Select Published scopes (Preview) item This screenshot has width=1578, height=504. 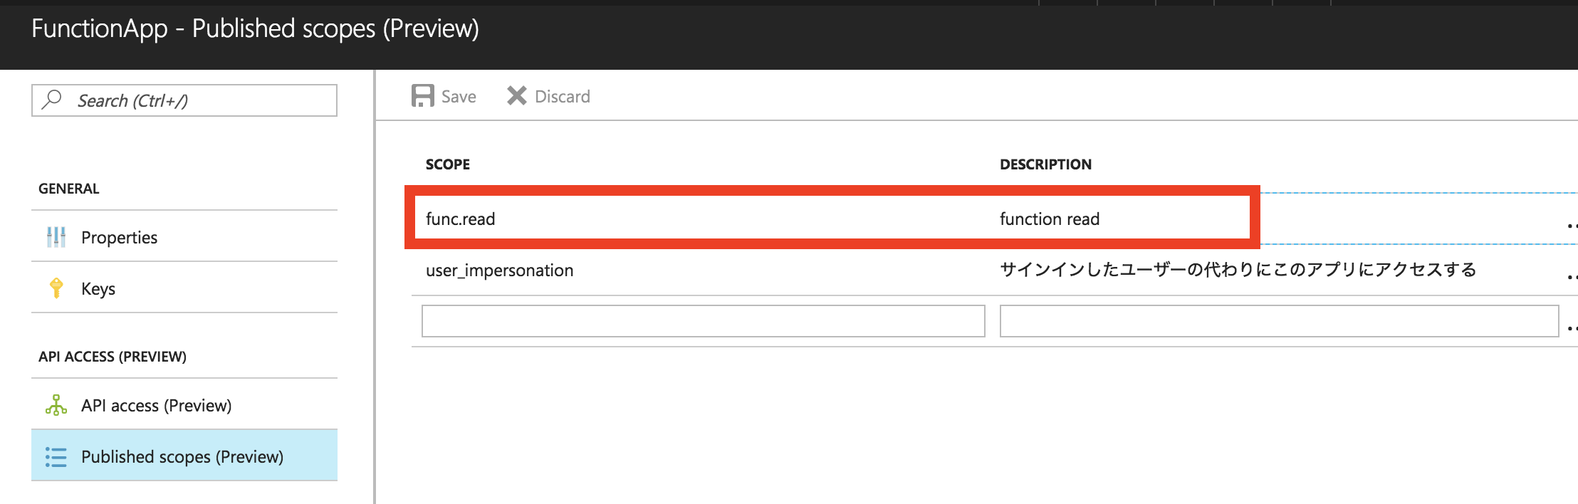184,456
